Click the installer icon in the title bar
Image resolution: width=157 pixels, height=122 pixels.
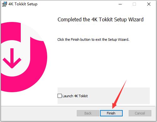4,4
